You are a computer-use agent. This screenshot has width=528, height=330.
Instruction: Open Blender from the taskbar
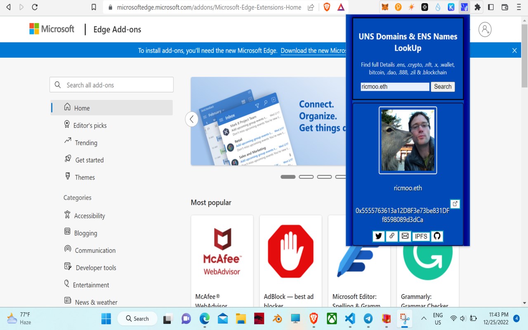pyautogui.click(x=277, y=318)
